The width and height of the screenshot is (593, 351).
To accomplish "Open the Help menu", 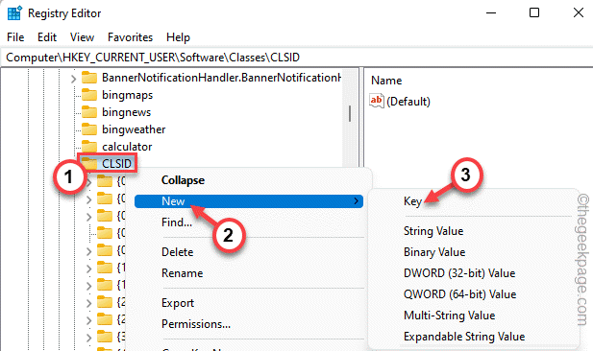I will pos(178,37).
